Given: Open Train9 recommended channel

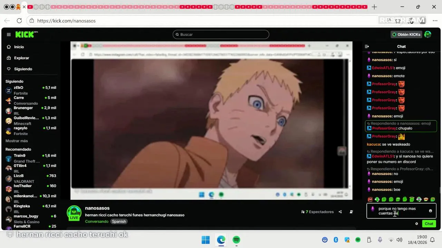Looking at the screenshot, I should coord(31,158).
